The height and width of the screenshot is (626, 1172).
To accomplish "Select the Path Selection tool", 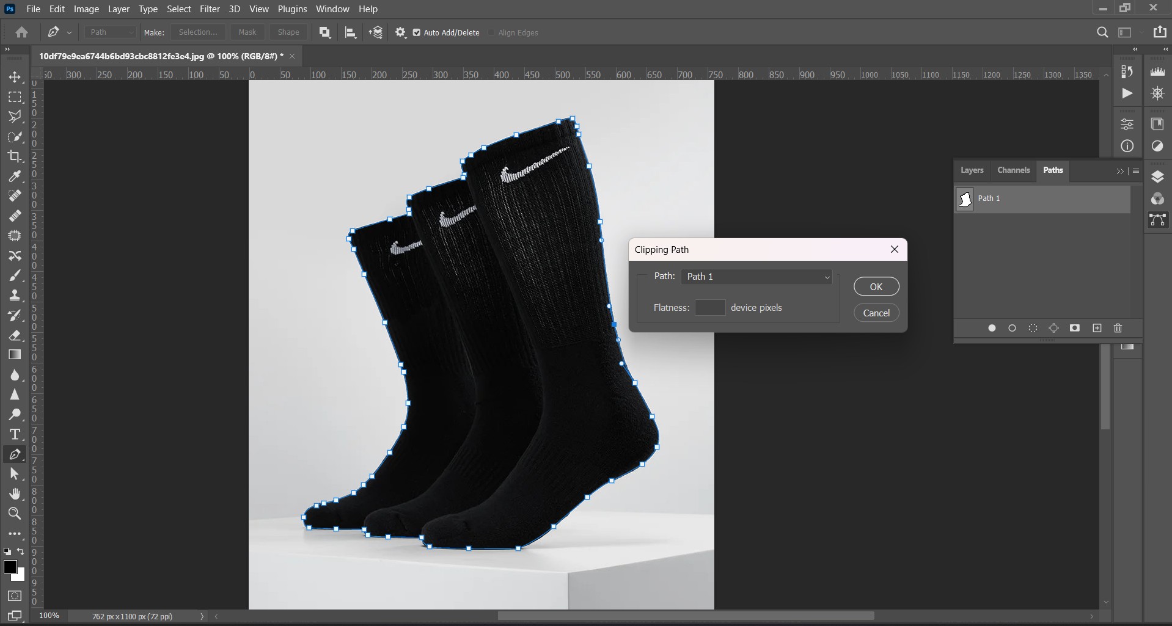I will (15, 474).
